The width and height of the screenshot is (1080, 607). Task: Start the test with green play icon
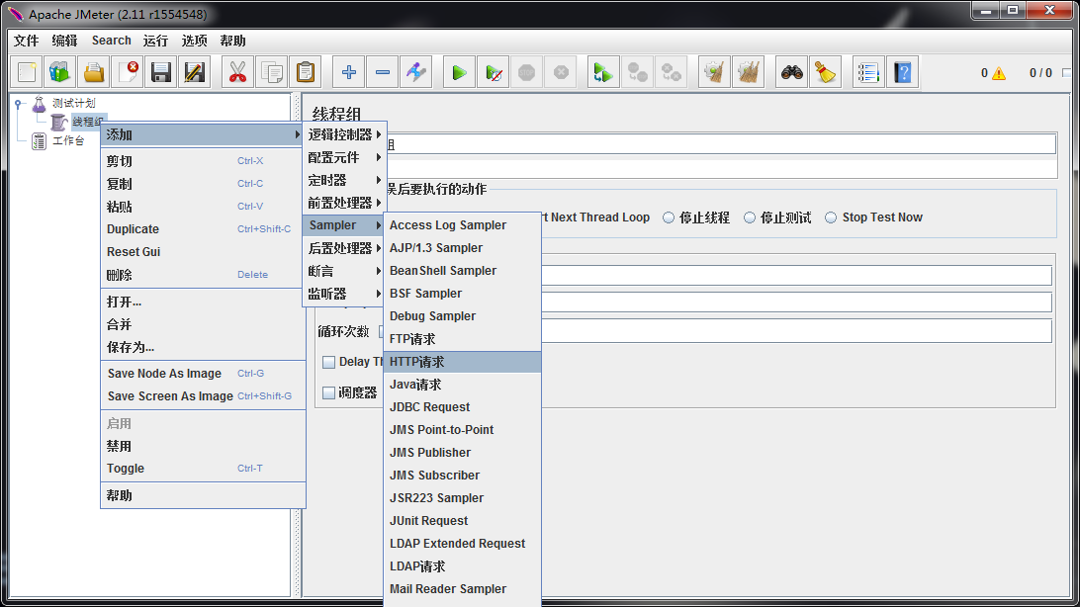tap(459, 72)
